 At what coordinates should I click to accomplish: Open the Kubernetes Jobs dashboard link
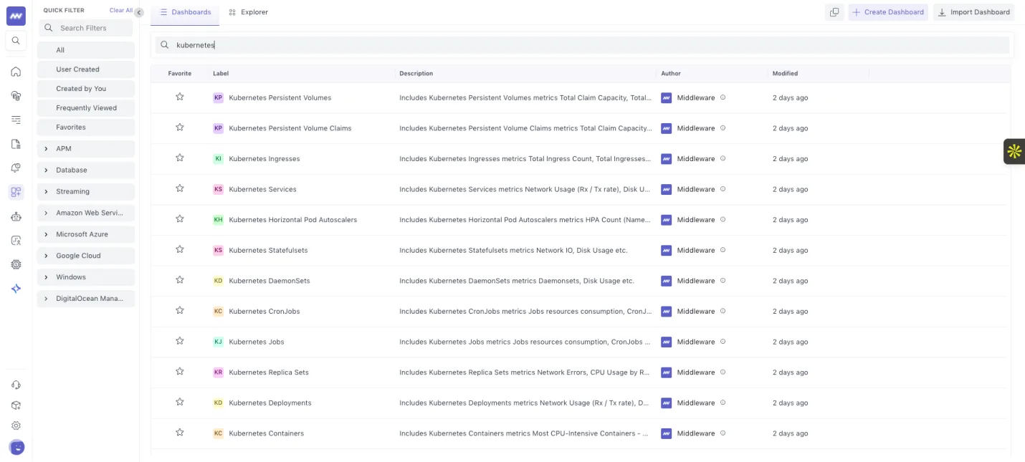pyautogui.click(x=257, y=342)
